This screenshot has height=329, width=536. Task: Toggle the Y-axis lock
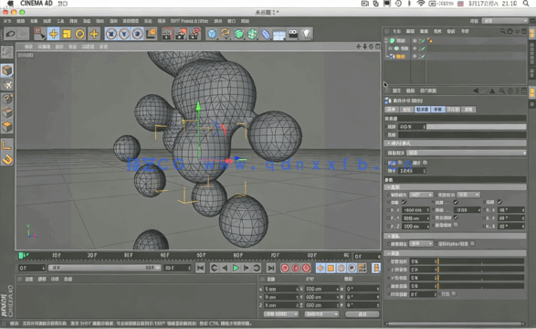pyautogui.click(x=124, y=34)
